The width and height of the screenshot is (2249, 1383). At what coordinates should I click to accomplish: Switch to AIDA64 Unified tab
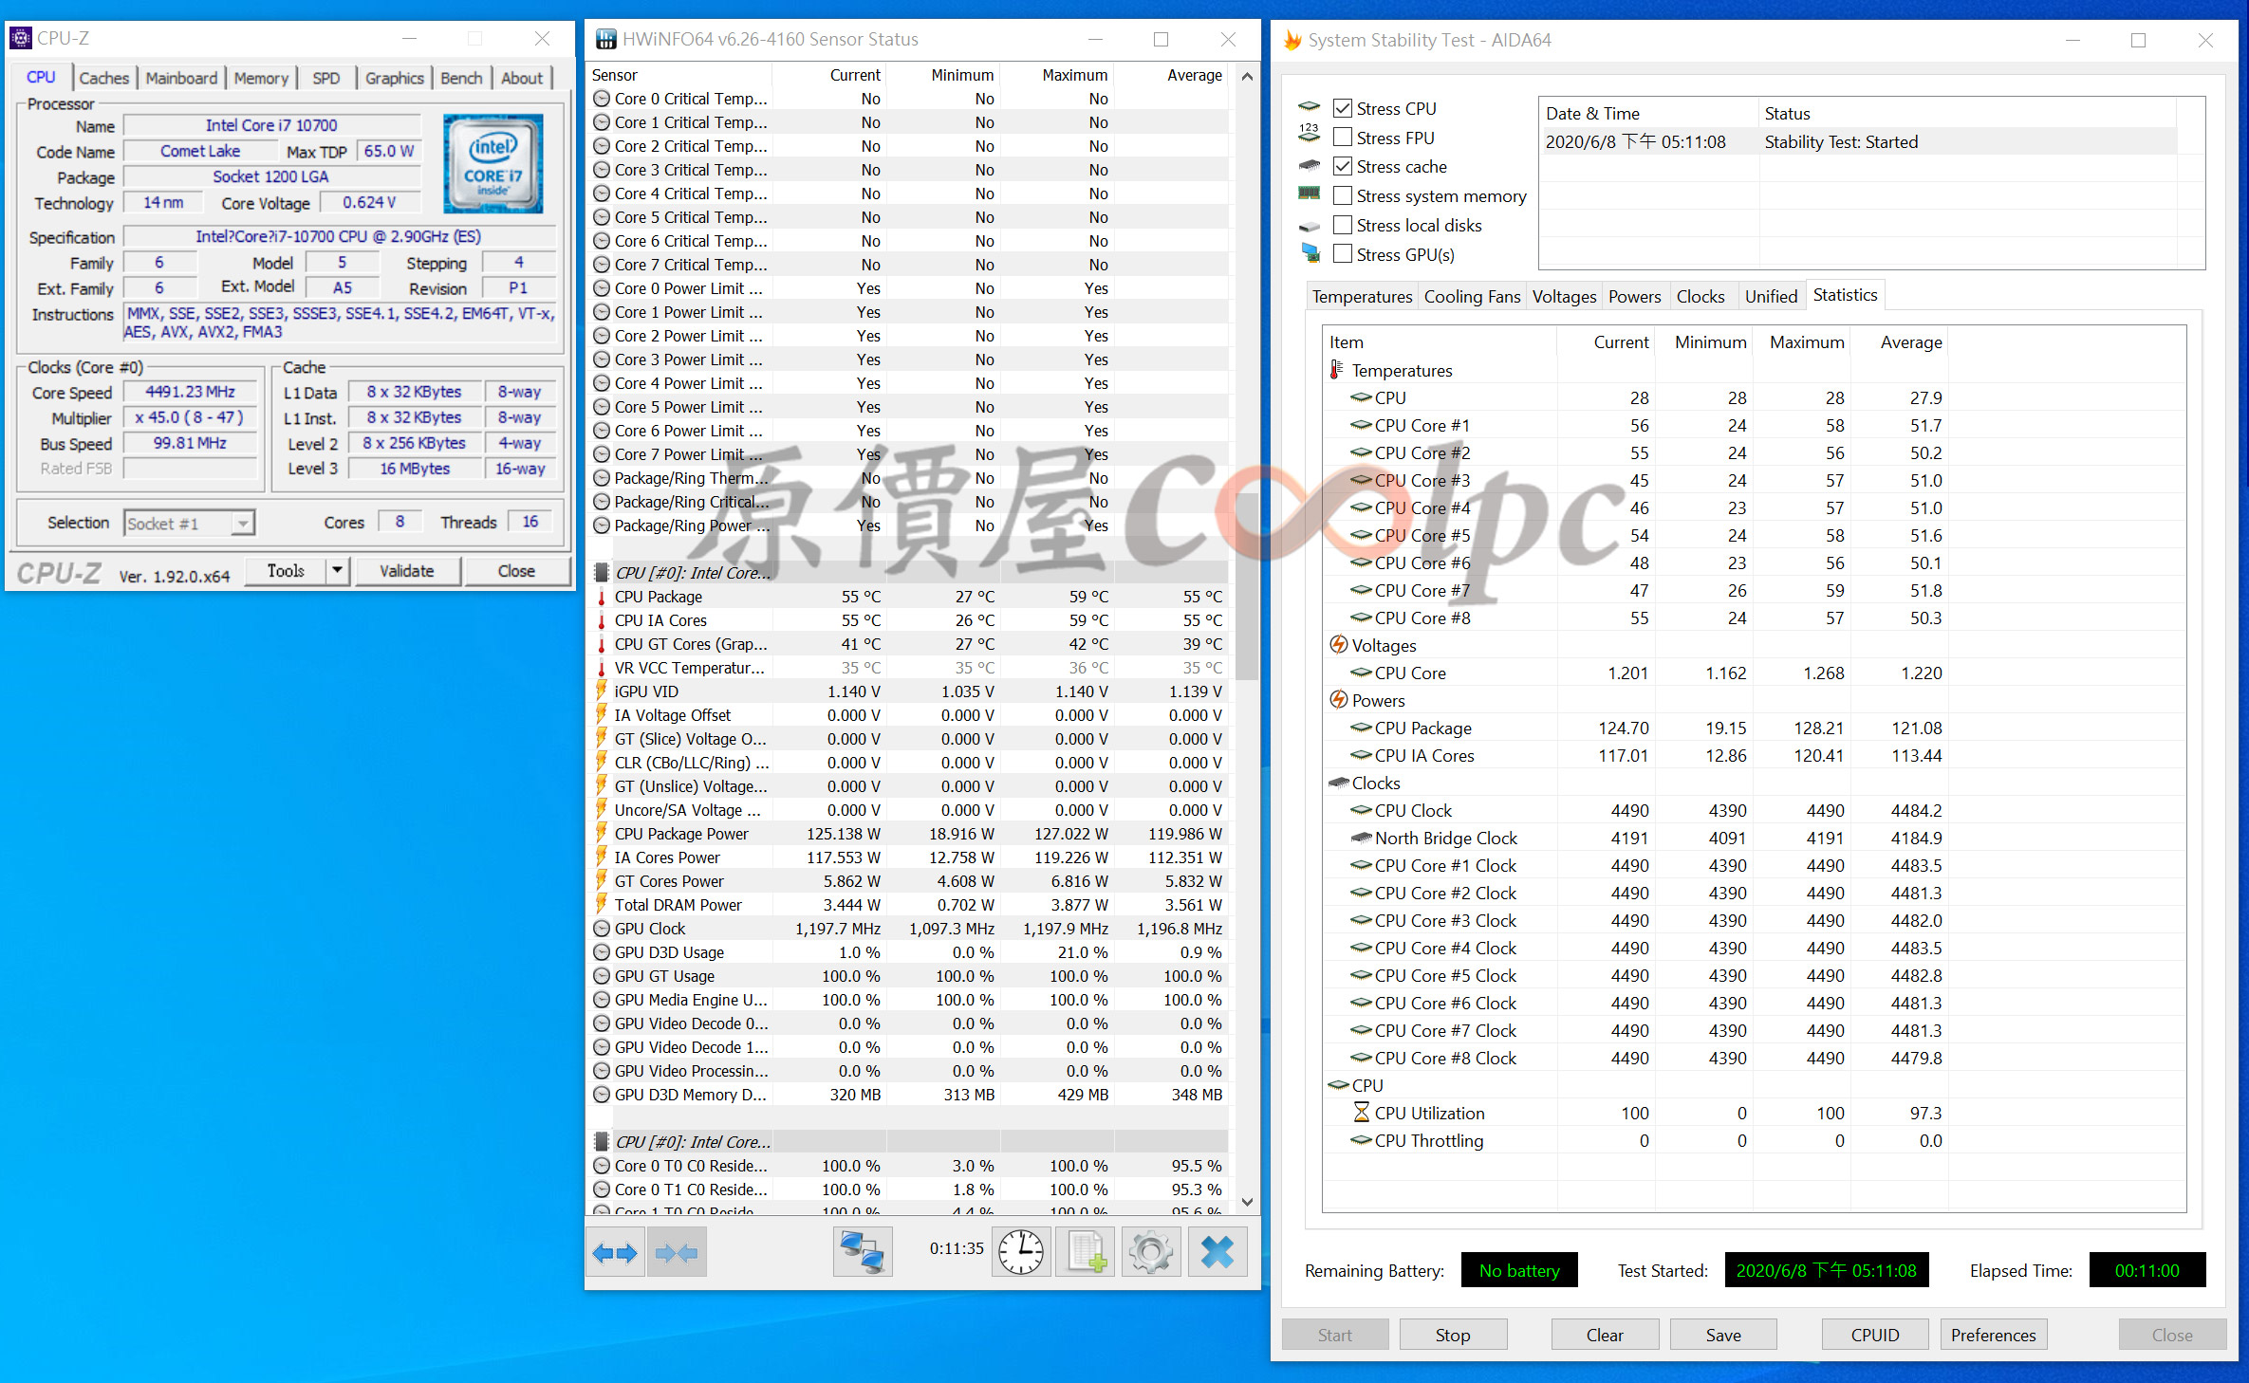[x=1771, y=296]
